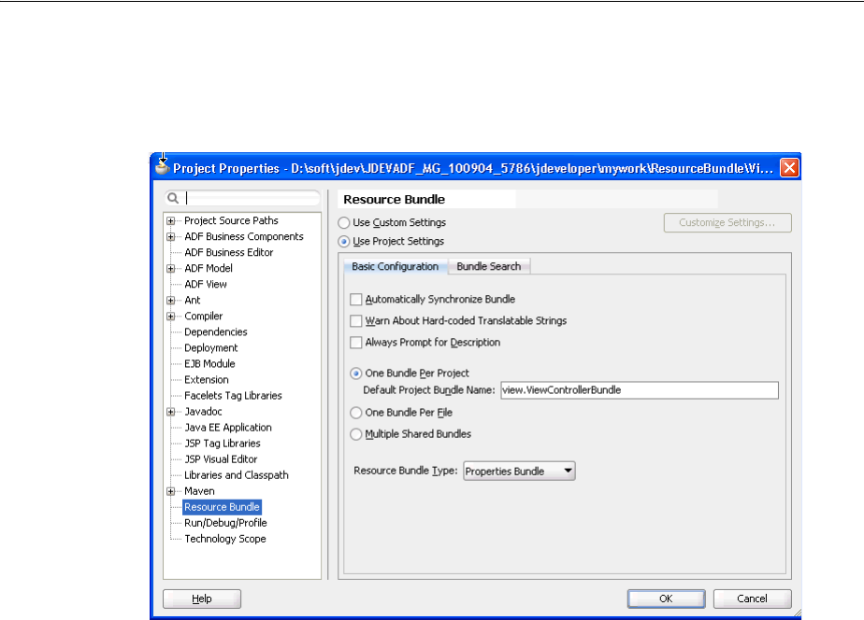864x620 pixels.
Task: Select JSP Visual Editor tree item
Action: pos(221,459)
